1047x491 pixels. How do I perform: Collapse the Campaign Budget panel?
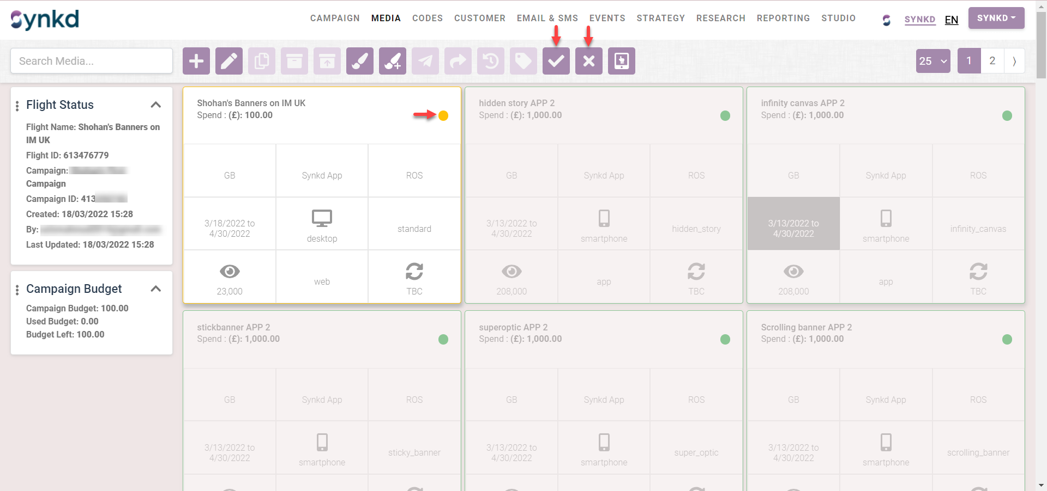[156, 289]
